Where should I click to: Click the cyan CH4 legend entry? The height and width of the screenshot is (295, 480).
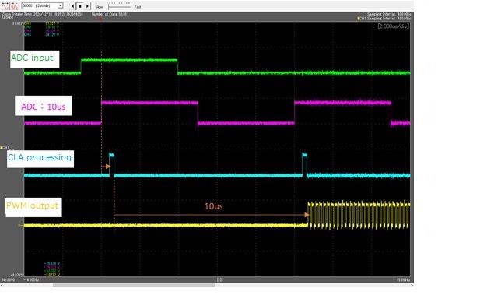42,35
